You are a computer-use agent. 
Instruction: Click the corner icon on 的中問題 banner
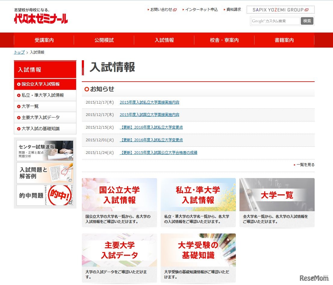[x=70, y=203]
